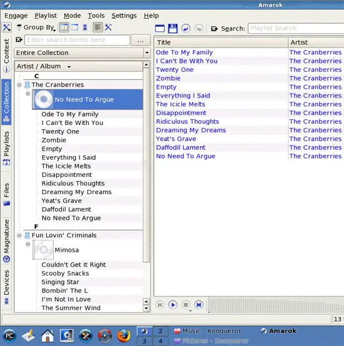Switch to the Context sidebar tab
The image size is (344, 346).
tap(6, 56)
